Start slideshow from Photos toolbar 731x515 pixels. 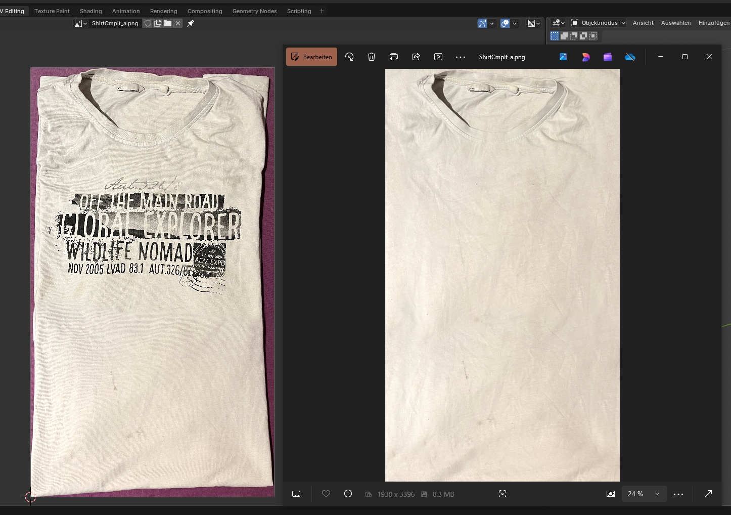[x=438, y=57]
